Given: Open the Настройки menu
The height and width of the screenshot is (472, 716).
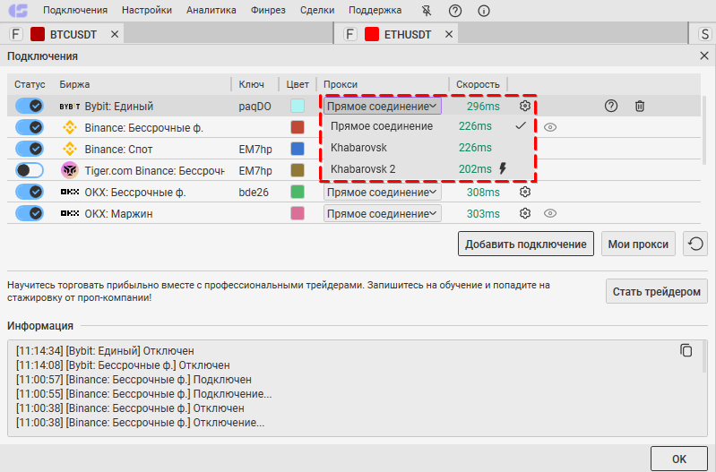Looking at the screenshot, I should coord(147,10).
